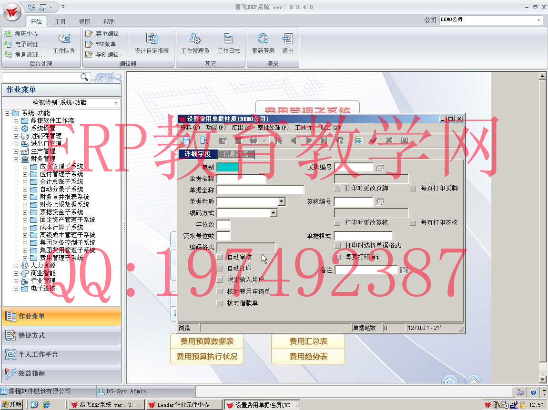Click the 费用汇总表 button
The height and width of the screenshot is (410, 548).
308,341
